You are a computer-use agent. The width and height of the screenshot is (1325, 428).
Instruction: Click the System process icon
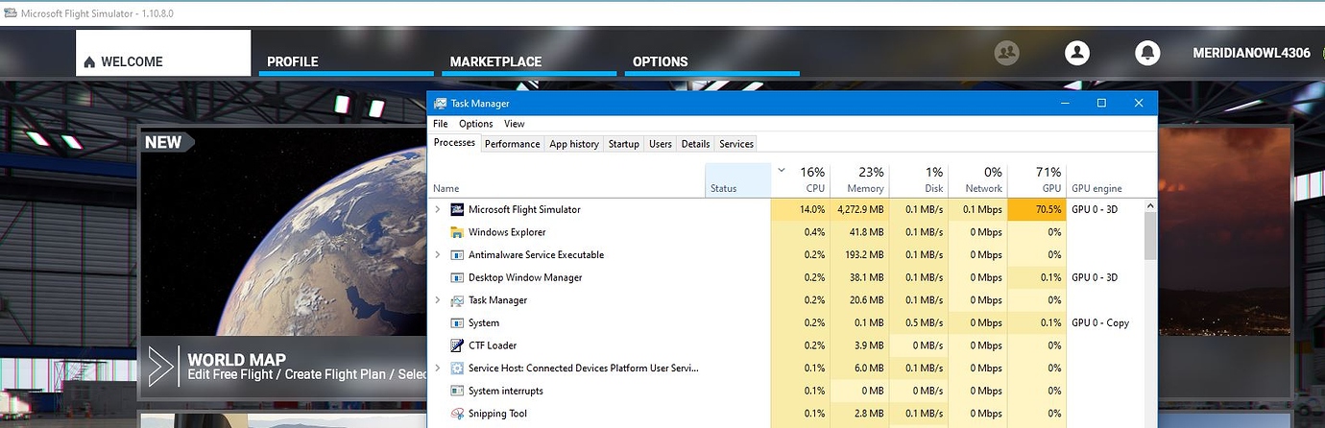[x=457, y=322]
